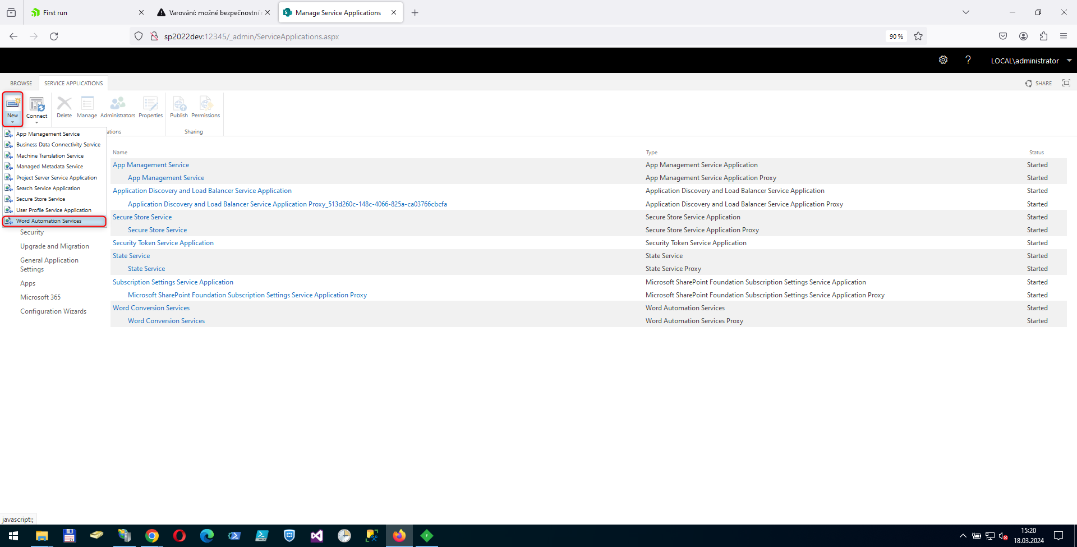1077x547 pixels.
Task: Choose Machine Translation Service menu item
Action: [x=54, y=156]
